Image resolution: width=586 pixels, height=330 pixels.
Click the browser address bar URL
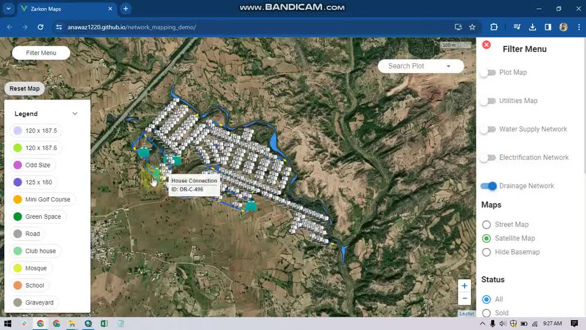pyautogui.click(x=131, y=27)
